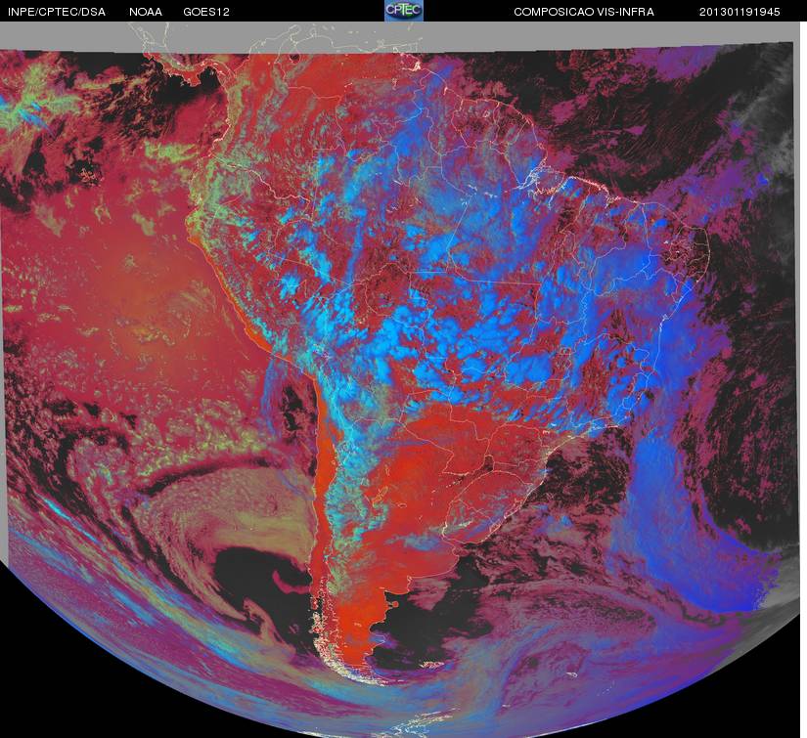Click the 'GOES12' satellite label

206,12
